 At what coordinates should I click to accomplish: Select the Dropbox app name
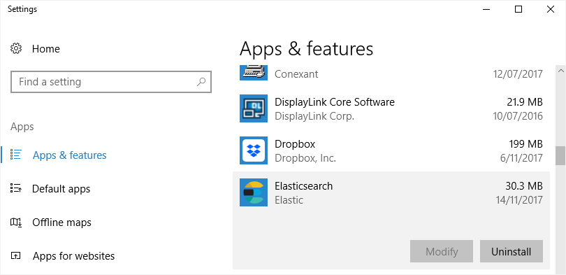(295, 144)
